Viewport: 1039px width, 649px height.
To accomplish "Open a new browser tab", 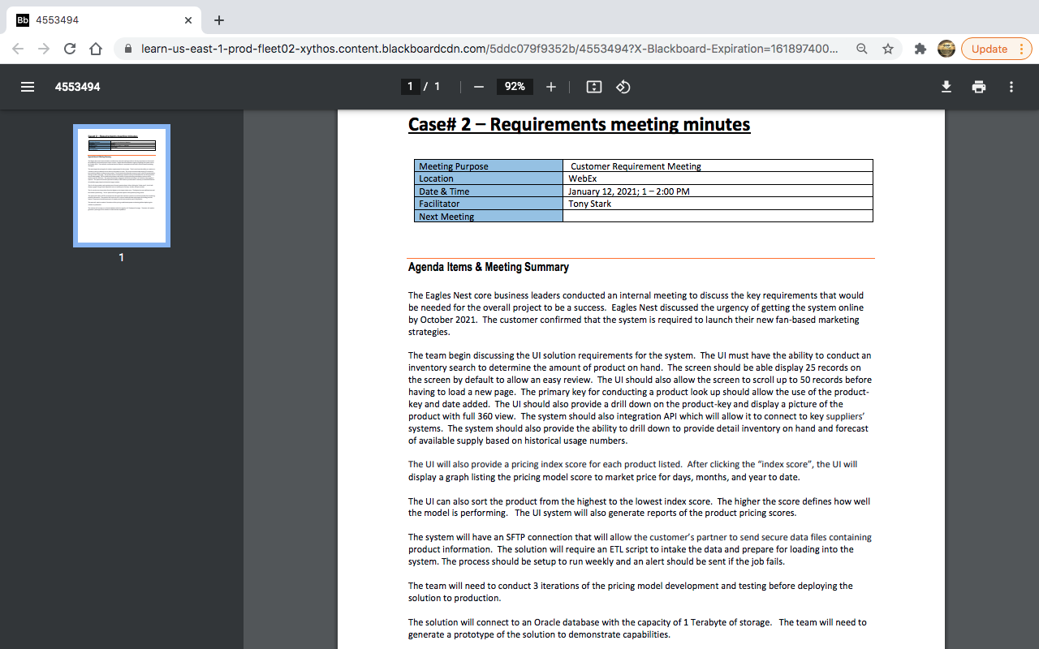I will (218, 19).
